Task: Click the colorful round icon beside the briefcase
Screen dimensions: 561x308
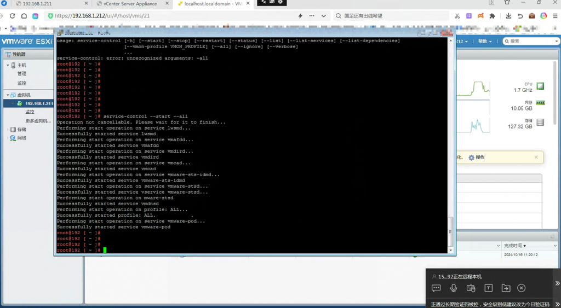Action: click(x=543, y=16)
